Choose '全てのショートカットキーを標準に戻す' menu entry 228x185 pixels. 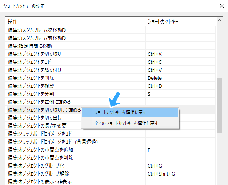click(x=126, y=123)
